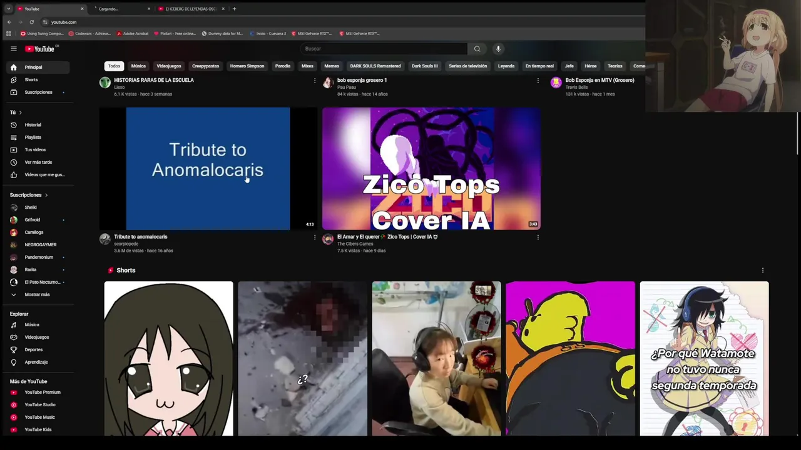Screen dimensions: 801x450
Task: Play the Tribute to Anomalocaris thumbnail
Action: [208, 169]
